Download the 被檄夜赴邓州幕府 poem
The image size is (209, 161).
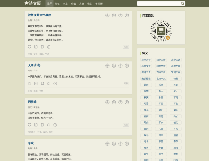(x=36, y=47)
